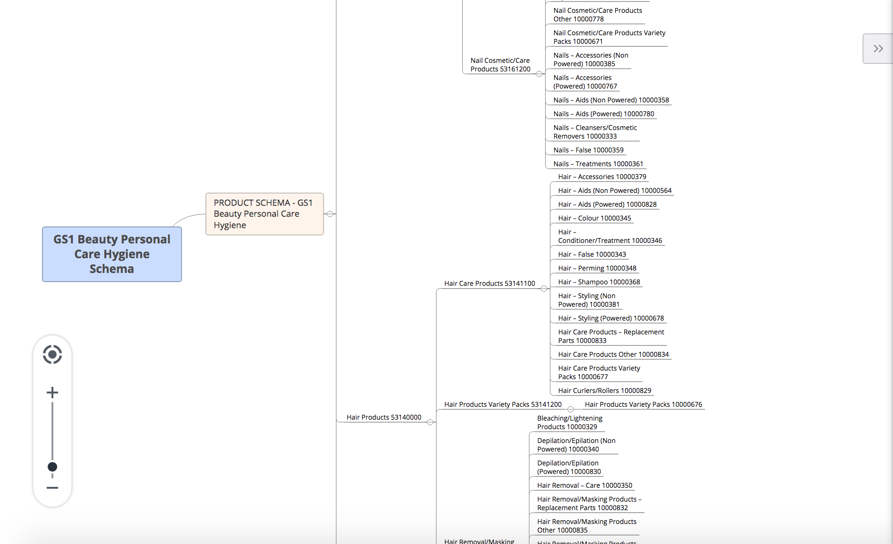Click Hair – Aids (Powered) 10000828
893x544 pixels.
(x=607, y=204)
